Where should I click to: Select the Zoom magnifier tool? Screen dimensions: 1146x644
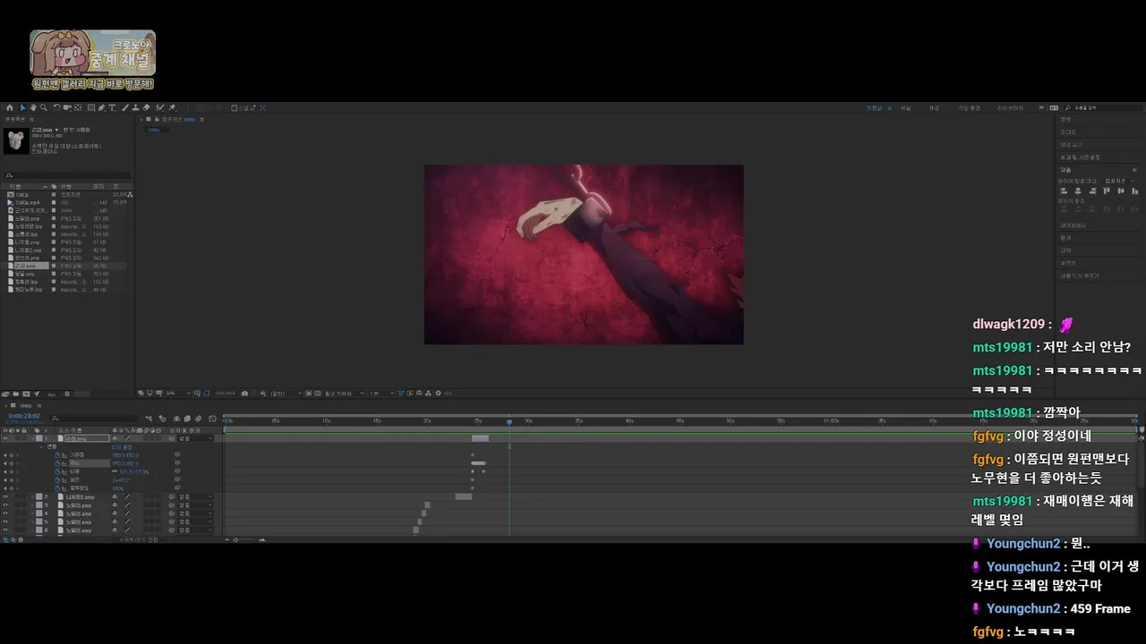click(x=44, y=107)
